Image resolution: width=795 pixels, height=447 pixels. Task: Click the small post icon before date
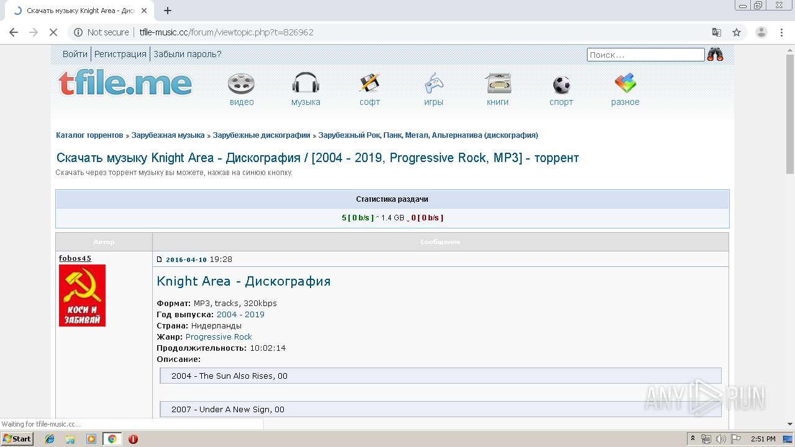tap(159, 260)
